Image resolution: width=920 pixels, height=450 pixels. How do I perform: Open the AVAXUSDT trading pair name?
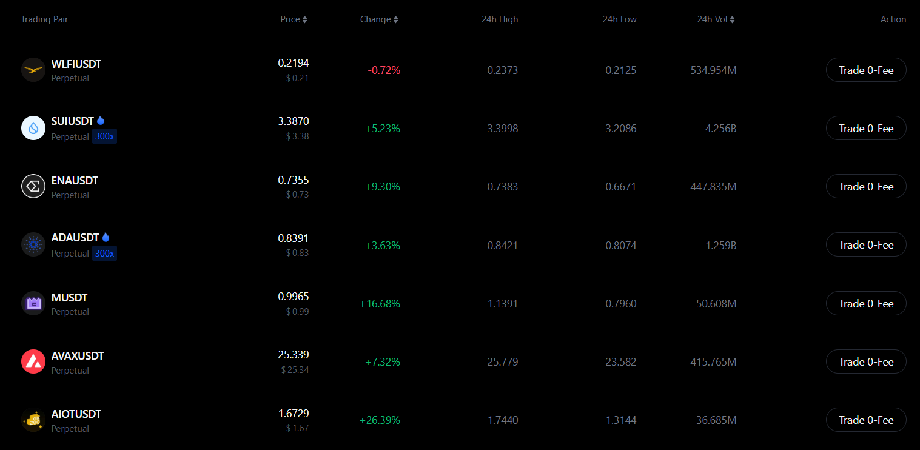point(78,355)
